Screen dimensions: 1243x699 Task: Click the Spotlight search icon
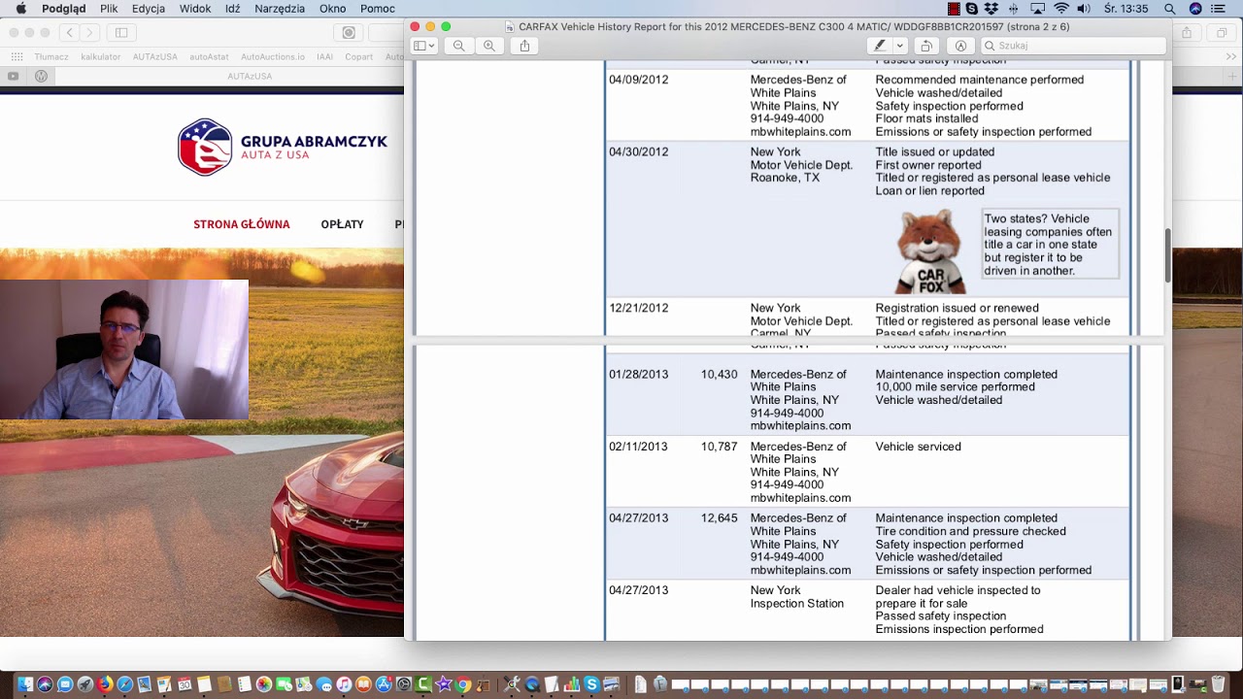(x=1170, y=9)
